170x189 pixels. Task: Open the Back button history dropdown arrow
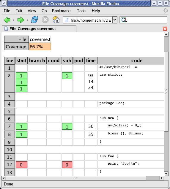pyautogui.click(x=14, y=20)
